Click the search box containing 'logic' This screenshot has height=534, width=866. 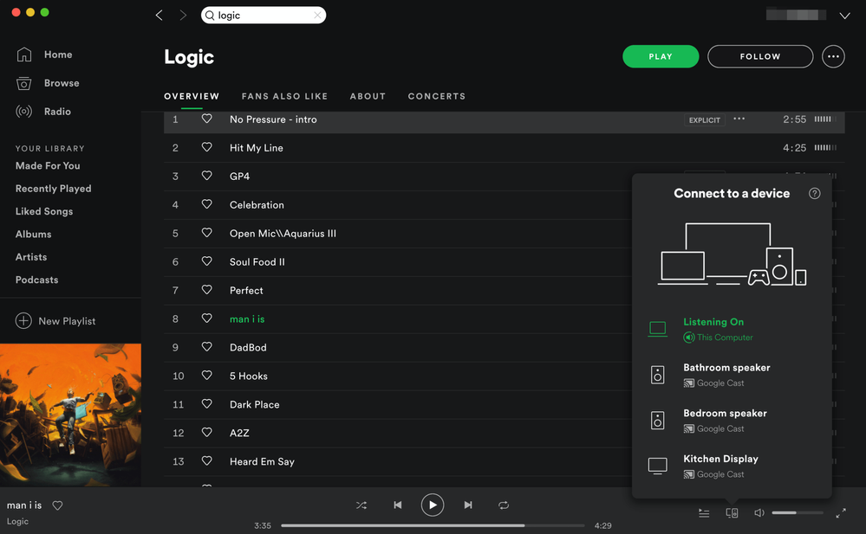point(264,16)
